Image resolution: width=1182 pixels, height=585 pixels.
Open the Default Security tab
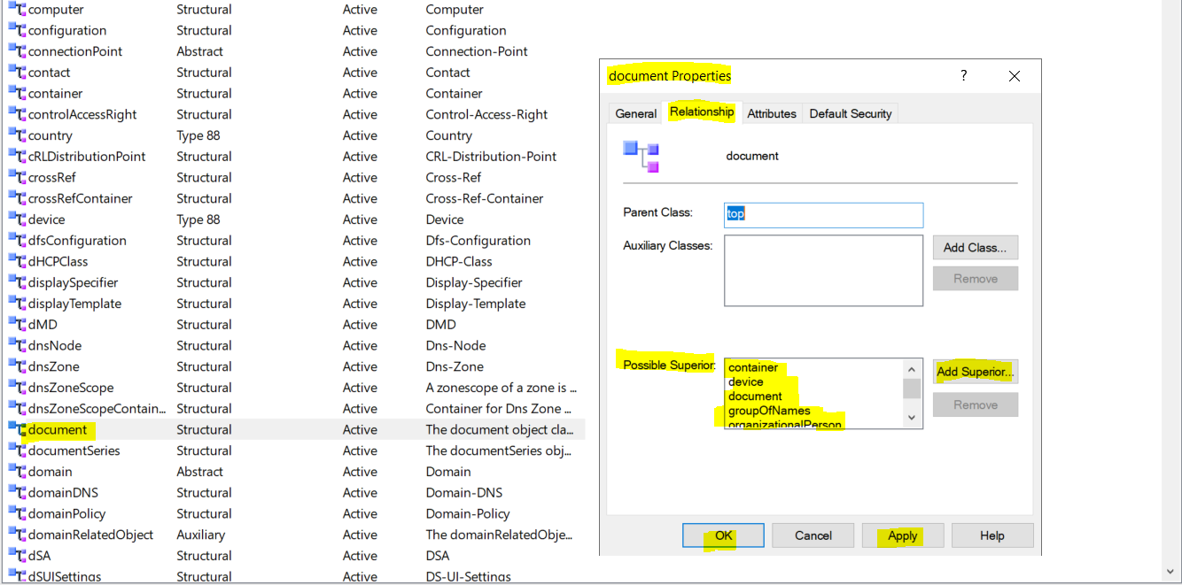tap(850, 113)
